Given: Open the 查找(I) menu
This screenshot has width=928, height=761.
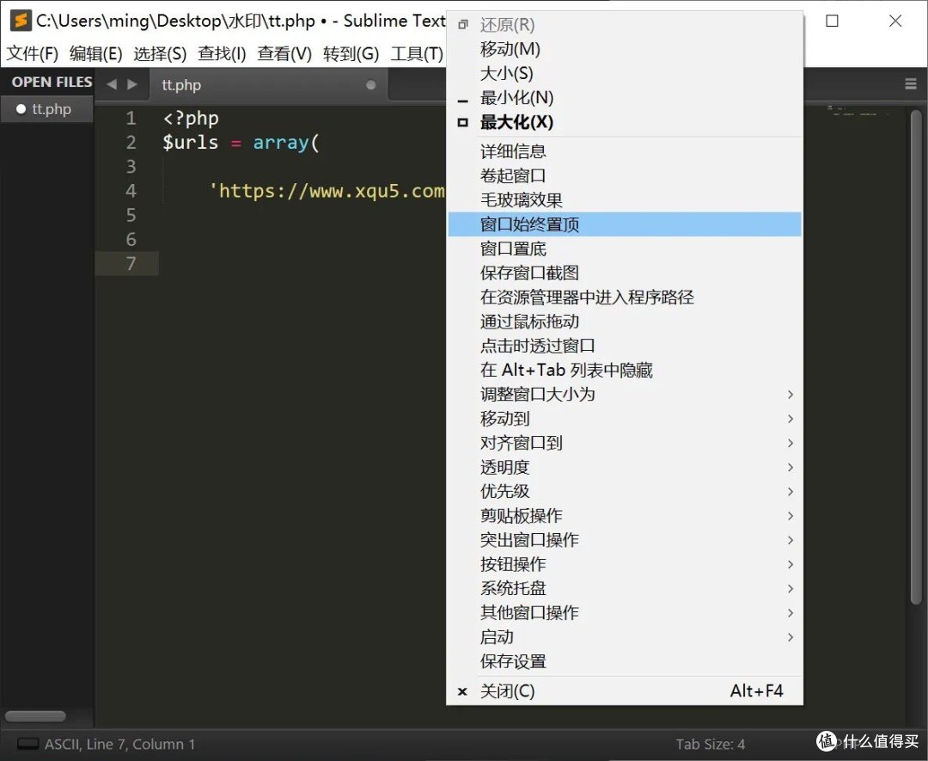Looking at the screenshot, I should [x=222, y=53].
